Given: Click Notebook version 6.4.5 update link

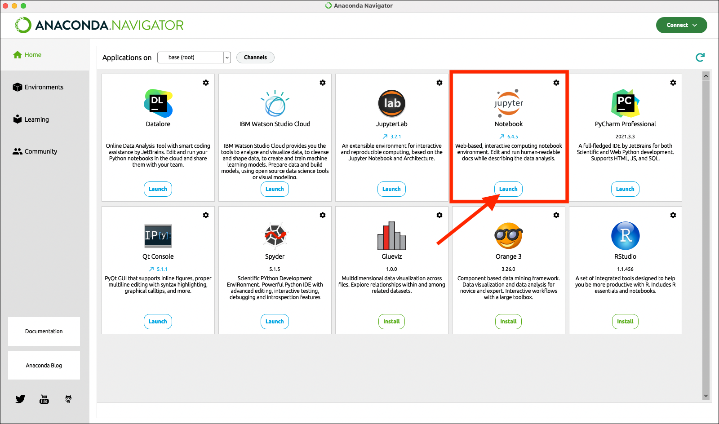Looking at the screenshot, I should click(509, 137).
